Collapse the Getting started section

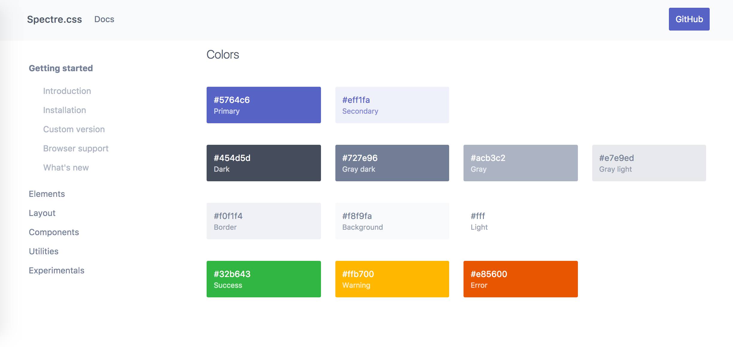[x=61, y=68]
